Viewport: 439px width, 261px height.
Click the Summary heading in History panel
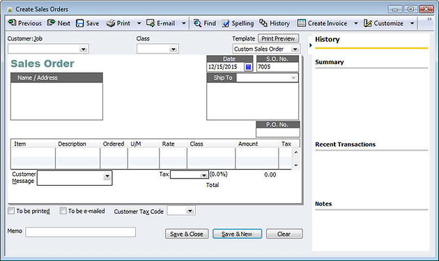(x=330, y=62)
